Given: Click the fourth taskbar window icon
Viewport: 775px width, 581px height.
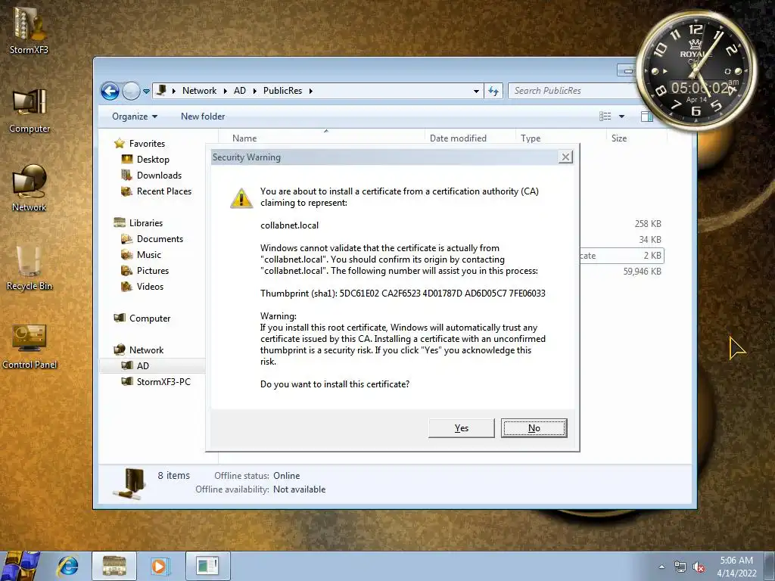Looking at the screenshot, I should [x=207, y=566].
